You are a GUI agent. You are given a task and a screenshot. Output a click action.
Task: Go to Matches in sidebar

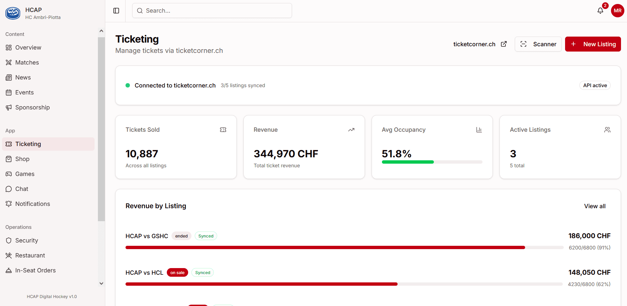click(48, 63)
